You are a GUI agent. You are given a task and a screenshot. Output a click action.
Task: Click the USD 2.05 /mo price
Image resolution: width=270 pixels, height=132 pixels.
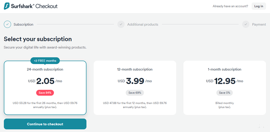45,81
